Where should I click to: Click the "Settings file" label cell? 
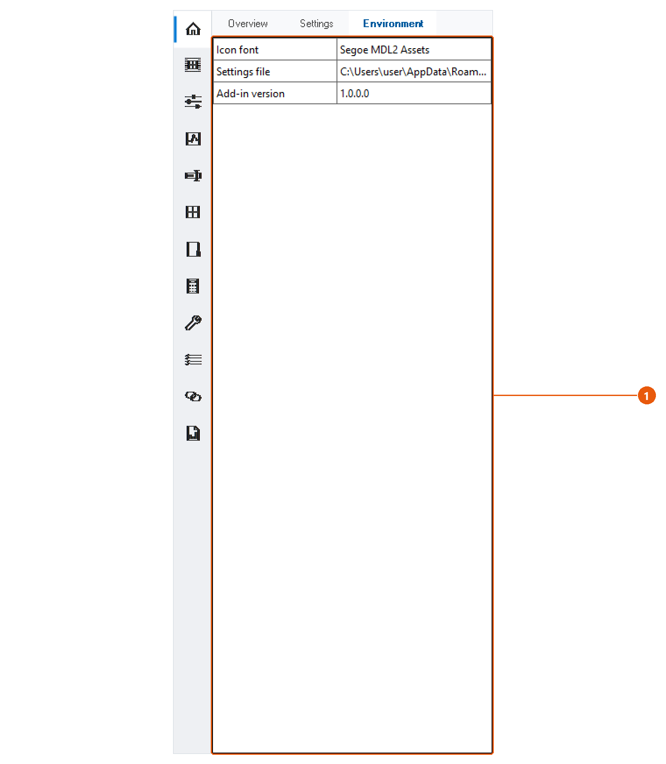pos(275,71)
